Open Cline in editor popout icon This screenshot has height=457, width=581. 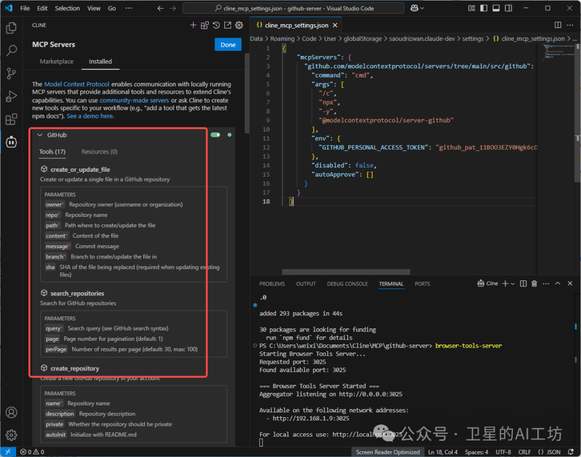[228, 25]
